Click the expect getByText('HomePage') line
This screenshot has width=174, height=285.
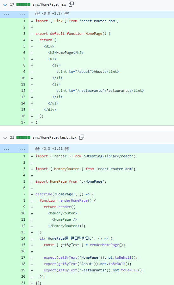(x=90, y=257)
